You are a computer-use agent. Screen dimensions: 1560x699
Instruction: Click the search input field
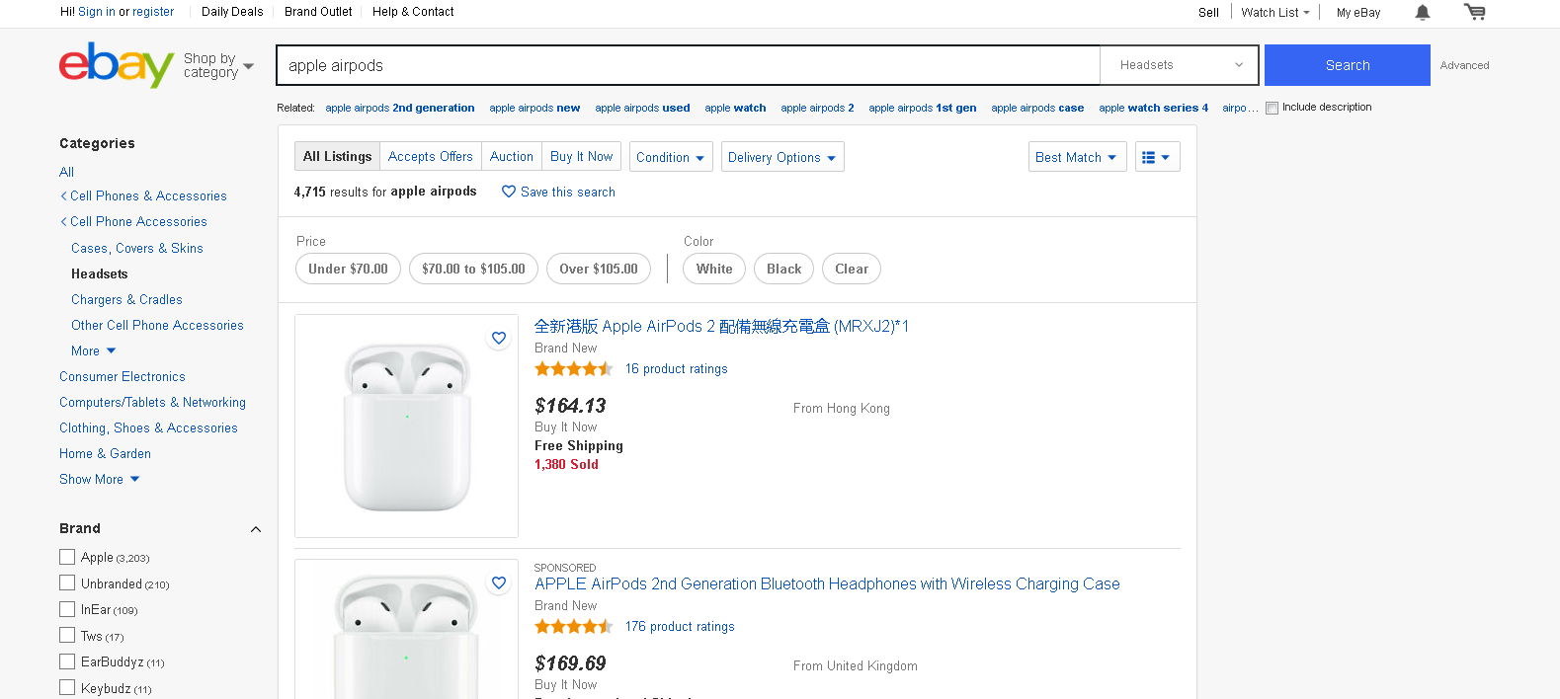689,65
